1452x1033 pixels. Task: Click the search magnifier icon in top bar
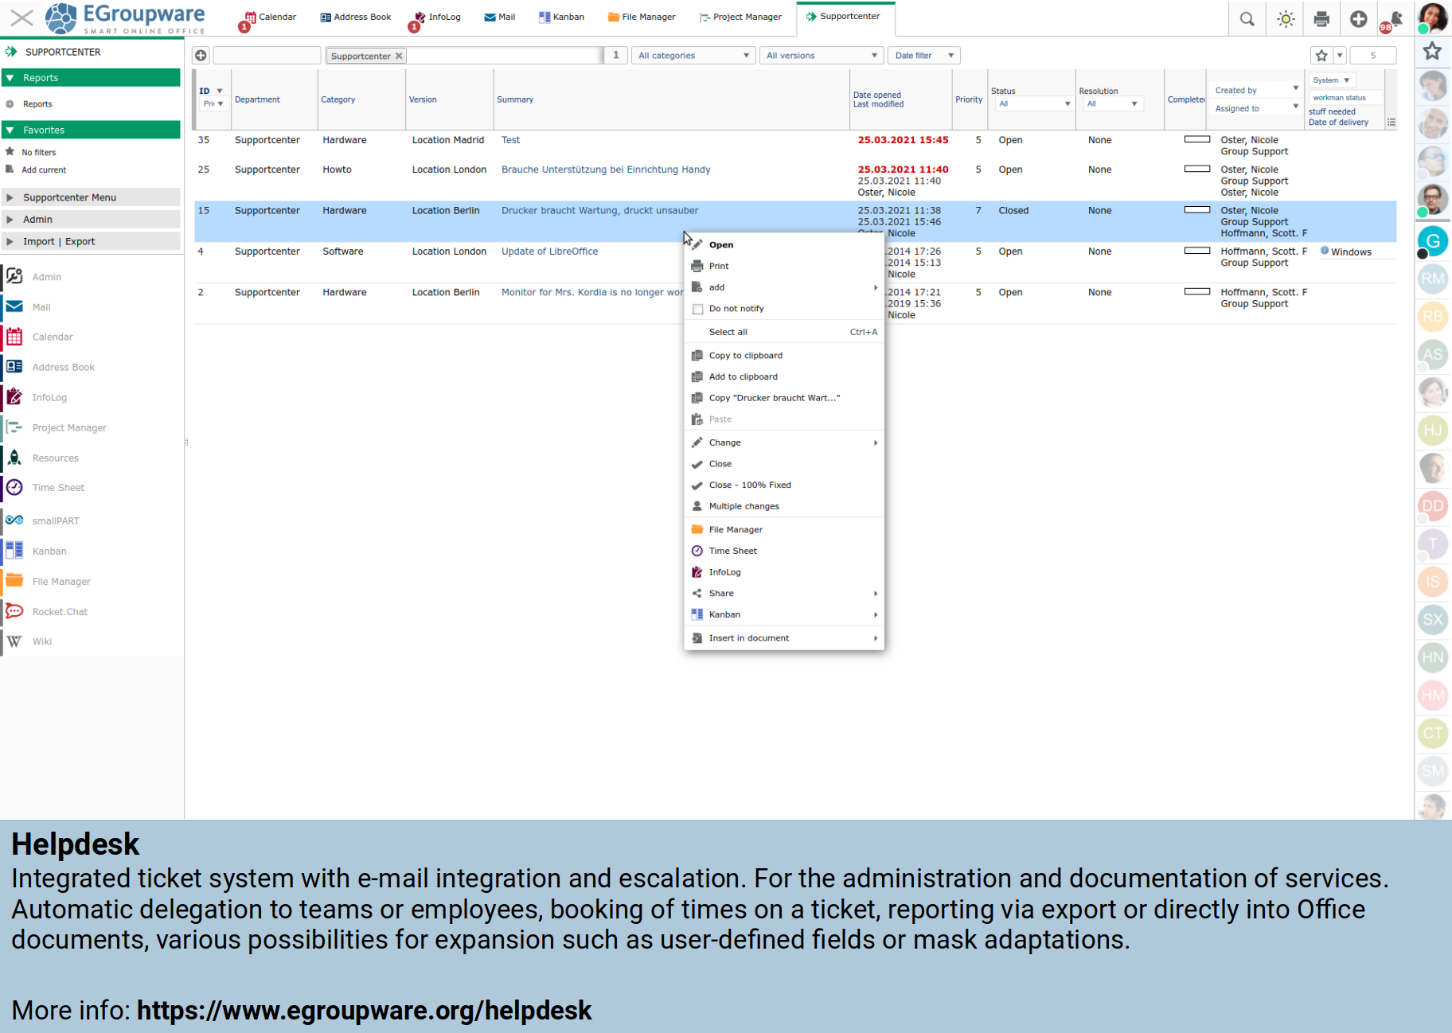(x=1247, y=19)
